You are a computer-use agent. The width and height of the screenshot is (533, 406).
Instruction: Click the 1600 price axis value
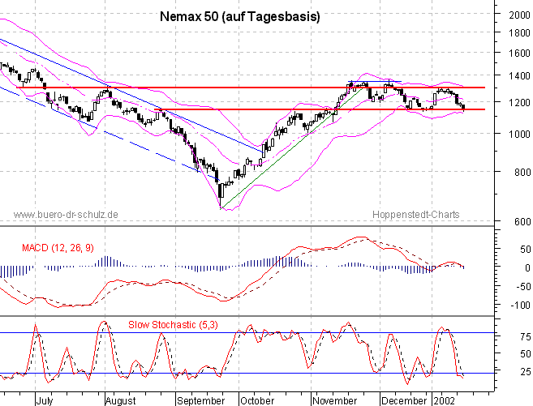519,53
